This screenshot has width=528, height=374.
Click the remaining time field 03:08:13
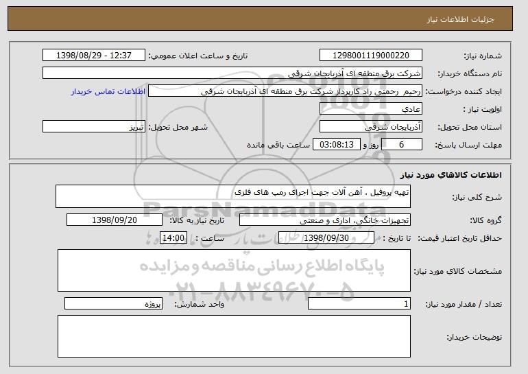tap(337, 145)
